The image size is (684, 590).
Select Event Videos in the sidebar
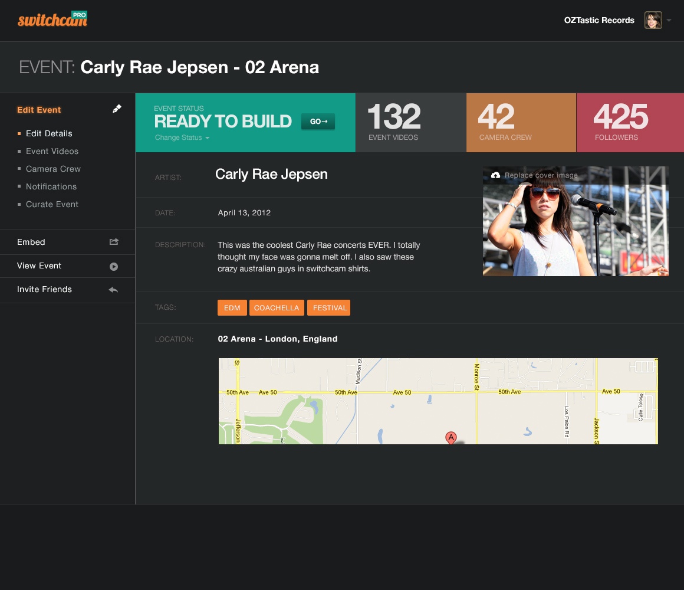click(52, 151)
